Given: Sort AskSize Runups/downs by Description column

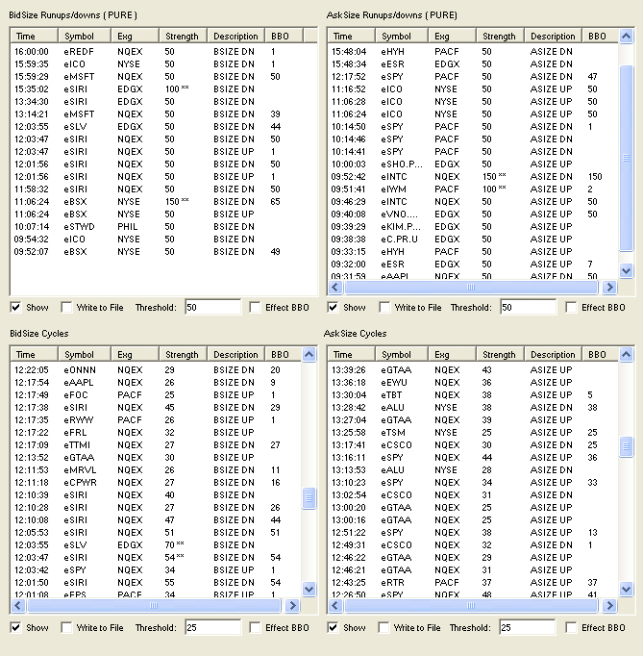Looking at the screenshot, I should [x=553, y=37].
